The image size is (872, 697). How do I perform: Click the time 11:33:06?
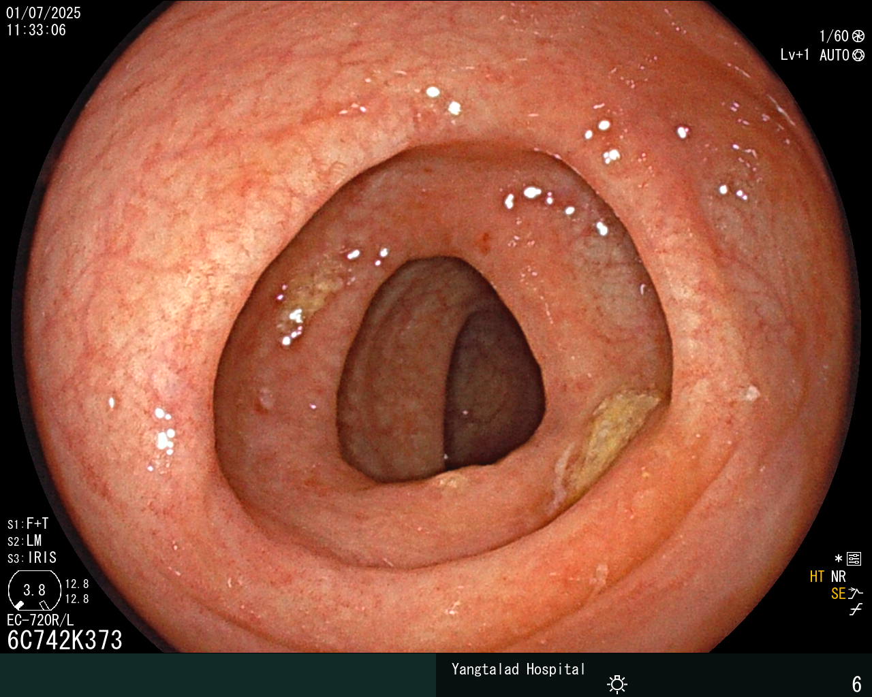coord(36,30)
